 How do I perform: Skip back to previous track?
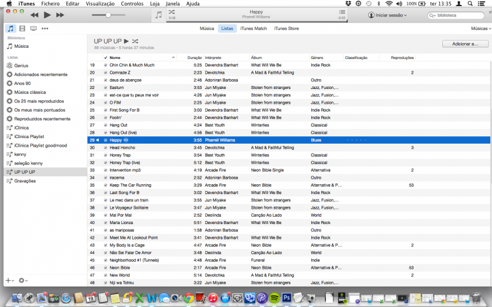click(x=34, y=15)
